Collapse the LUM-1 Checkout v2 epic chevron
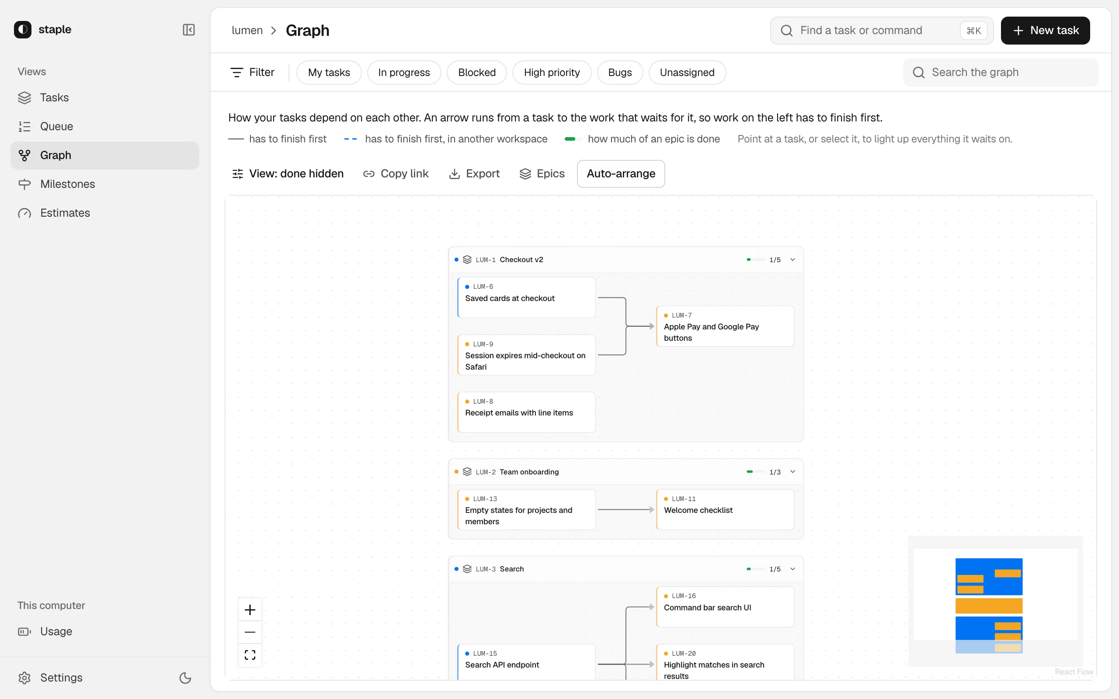The width and height of the screenshot is (1119, 699). 792,260
